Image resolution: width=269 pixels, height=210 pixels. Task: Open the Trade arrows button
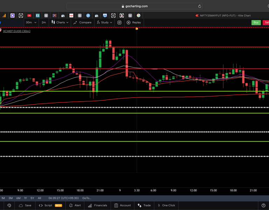click(144, 205)
